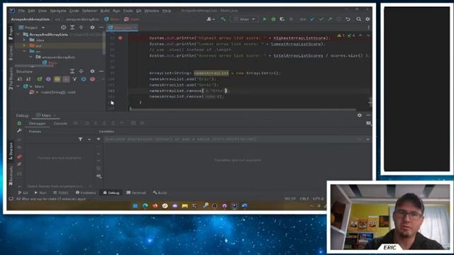This screenshot has width=454, height=255.
Task: Click the Build Project hammer icon
Action: (223, 19)
